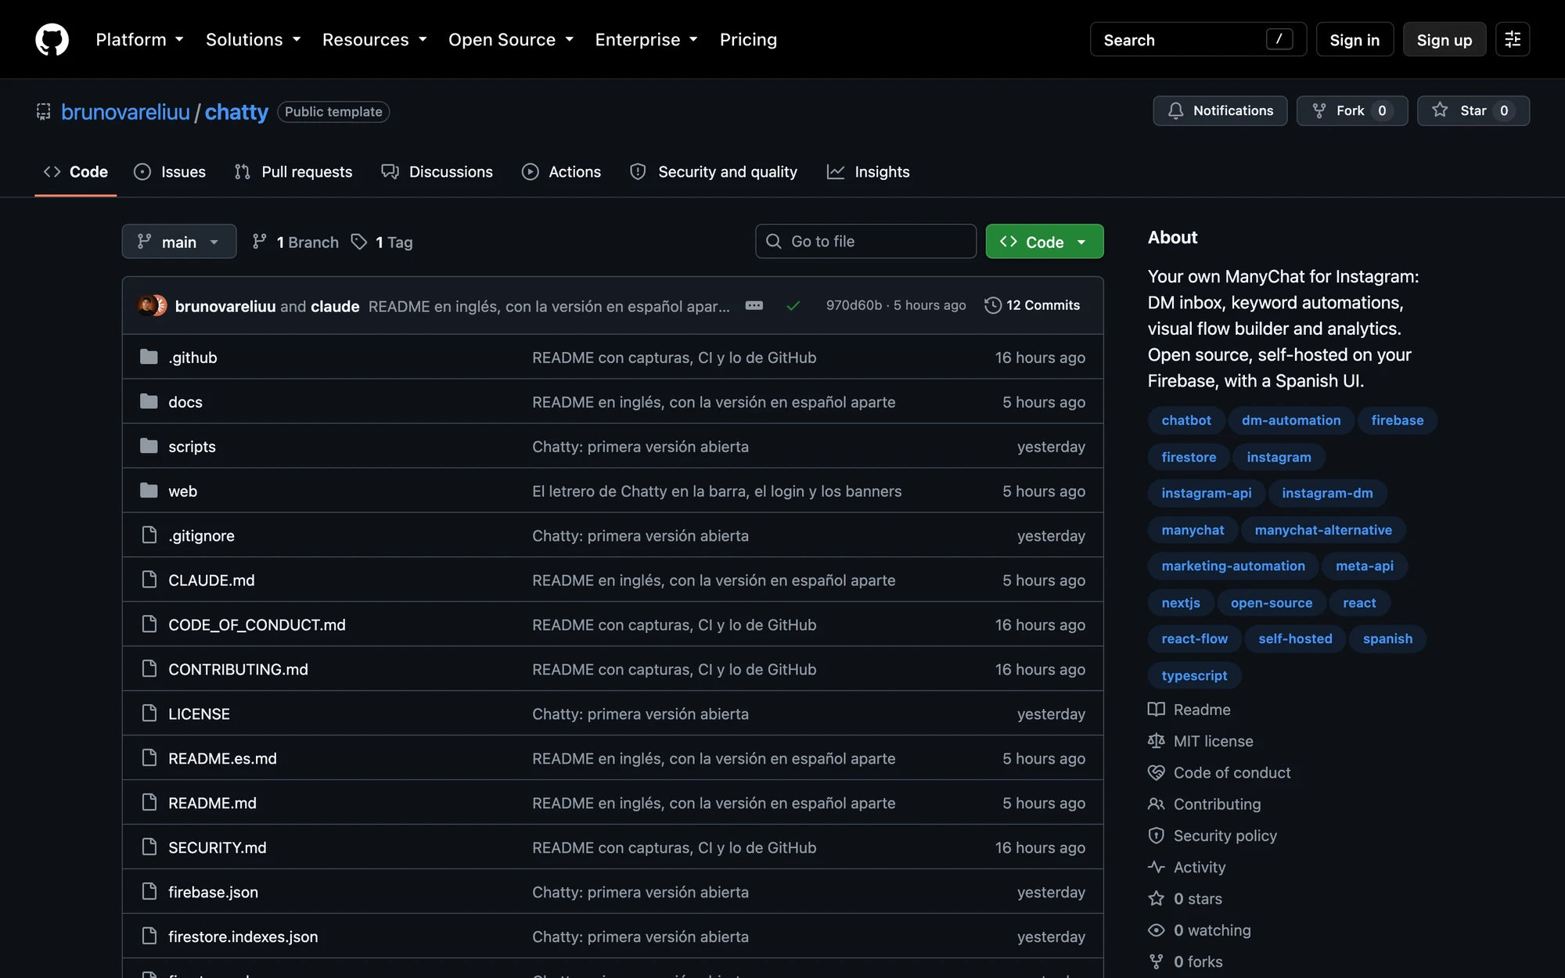Select the typescript topic tag
The height and width of the screenshot is (978, 1565).
[1194, 675]
